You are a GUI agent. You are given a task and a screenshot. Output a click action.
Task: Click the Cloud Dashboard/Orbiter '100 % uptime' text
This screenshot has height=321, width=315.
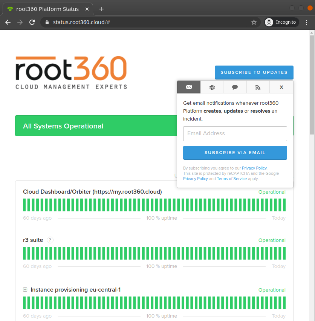pyautogui.click(x=162, y=218)
